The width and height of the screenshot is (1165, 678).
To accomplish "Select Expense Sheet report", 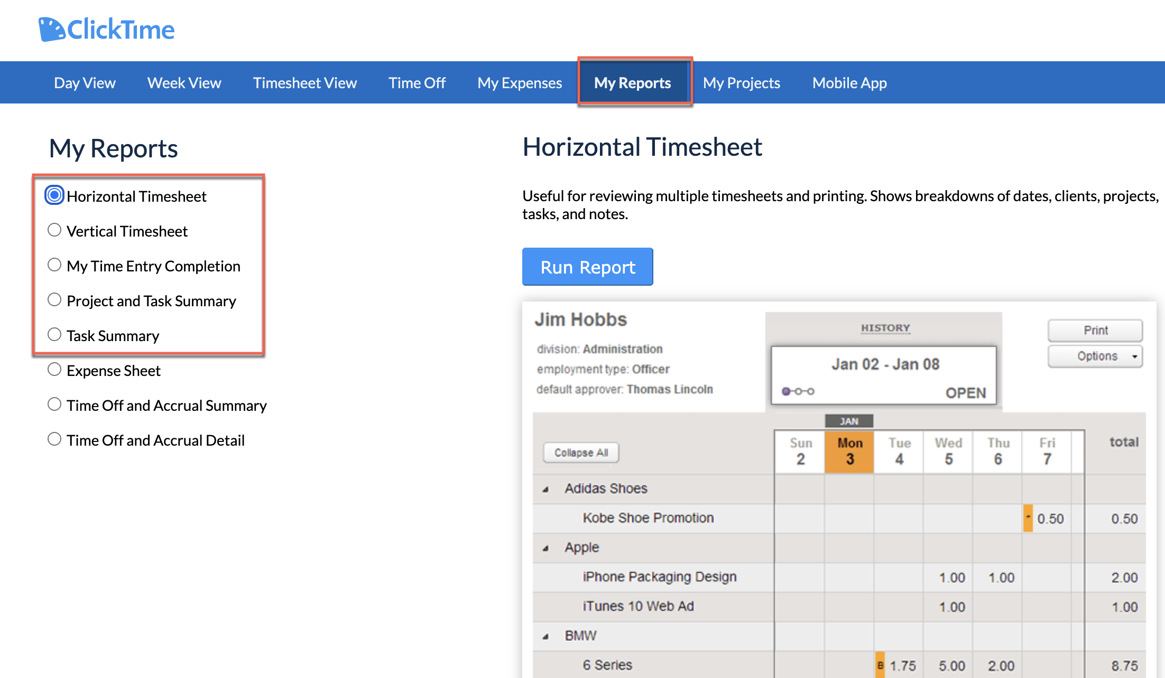I will point(54,370).
